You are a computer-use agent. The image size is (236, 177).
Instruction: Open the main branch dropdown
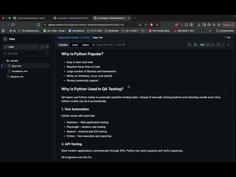coord(20,47)
